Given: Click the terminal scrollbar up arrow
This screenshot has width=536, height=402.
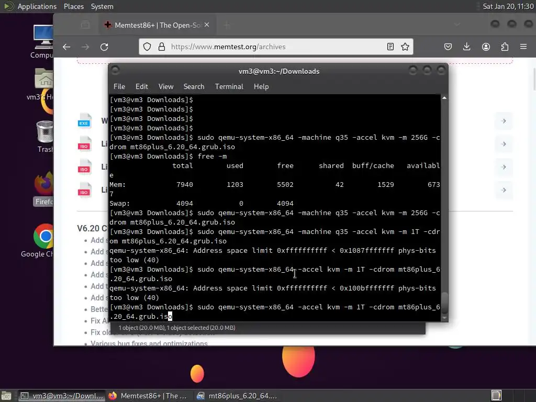Looking at the screenshot, I should [x=444, y=98].
